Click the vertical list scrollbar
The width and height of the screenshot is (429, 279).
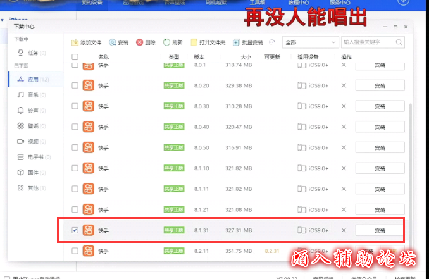410,175
